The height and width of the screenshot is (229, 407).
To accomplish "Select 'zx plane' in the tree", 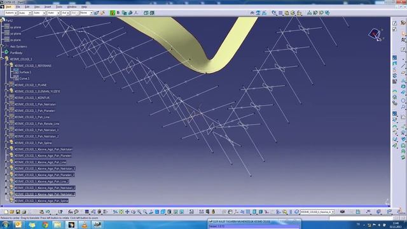I will [15, 40].
